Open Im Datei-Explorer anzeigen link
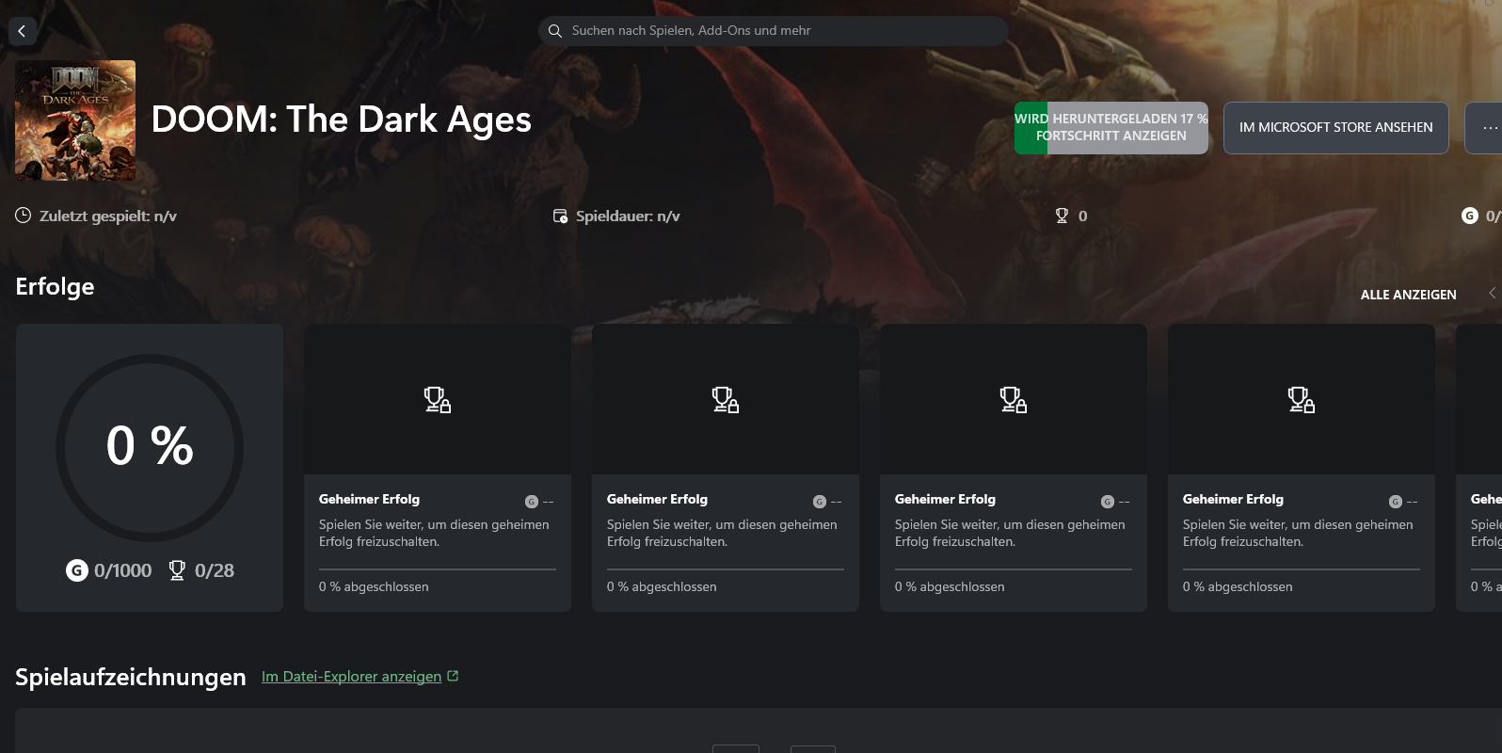 coord(351,677)
